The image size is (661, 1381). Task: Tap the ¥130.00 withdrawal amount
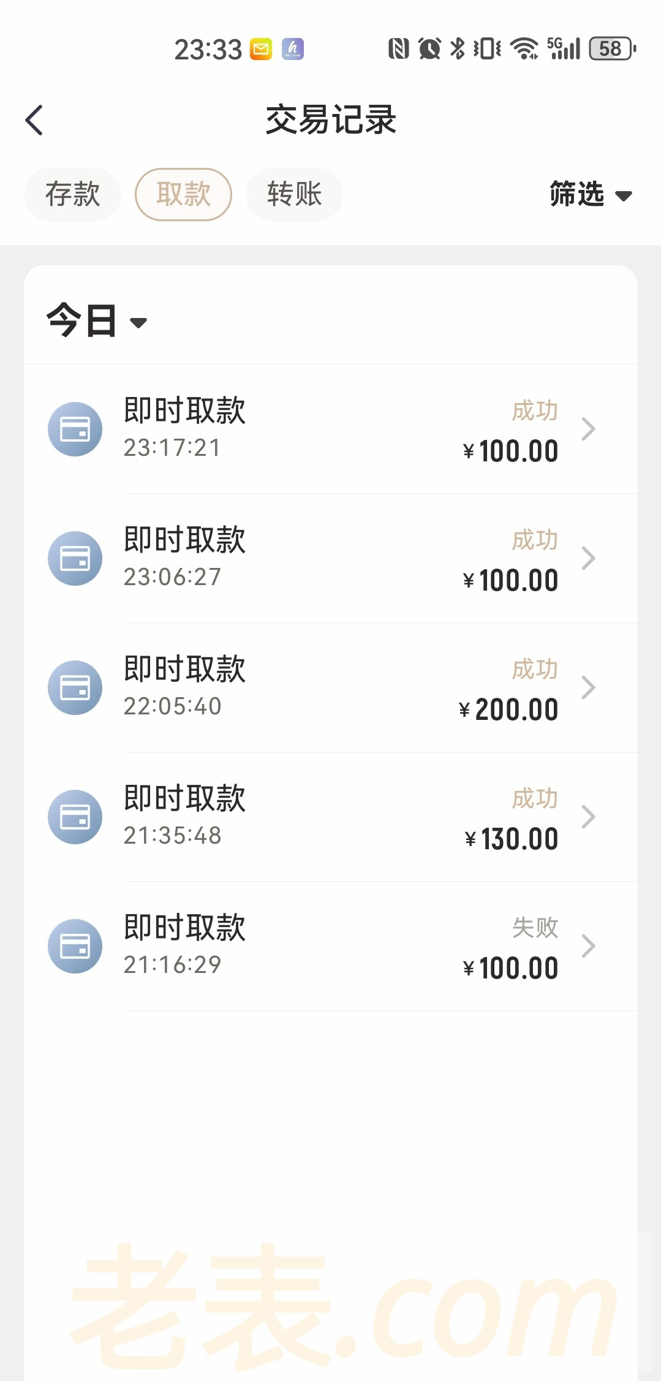click(512, 839)
